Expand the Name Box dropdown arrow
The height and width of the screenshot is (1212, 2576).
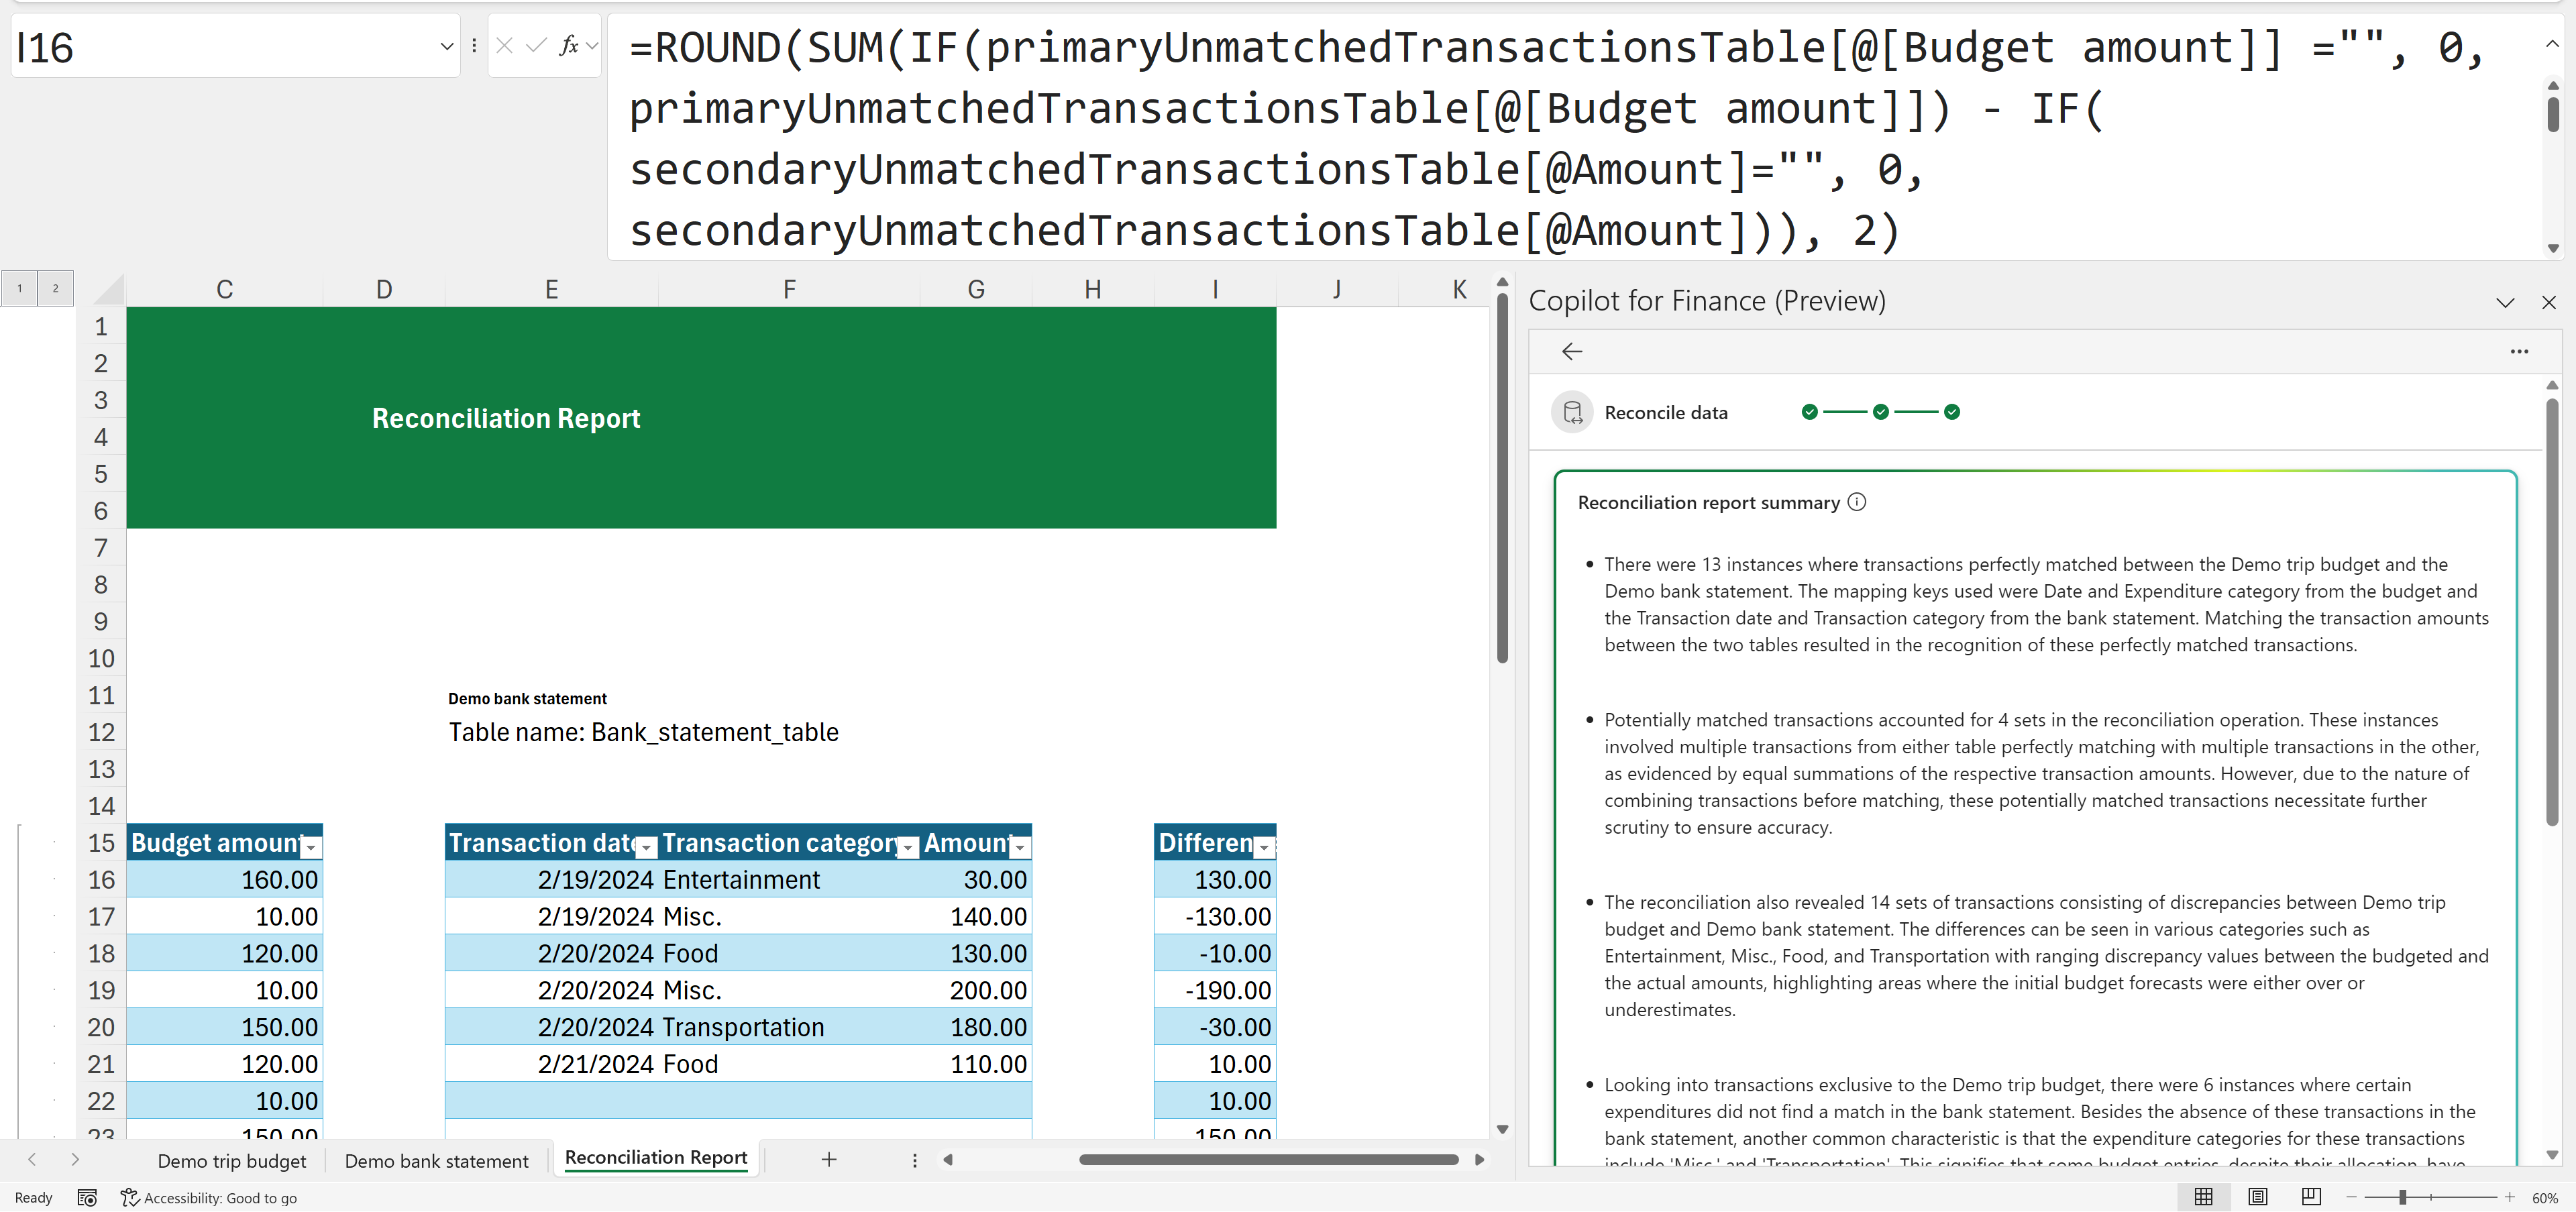click(x=446, y=46)
